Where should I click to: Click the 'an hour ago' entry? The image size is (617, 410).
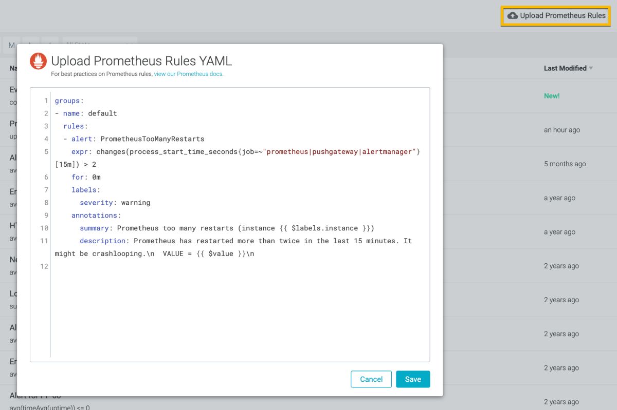pyautogui.click(x=562, y=130)
